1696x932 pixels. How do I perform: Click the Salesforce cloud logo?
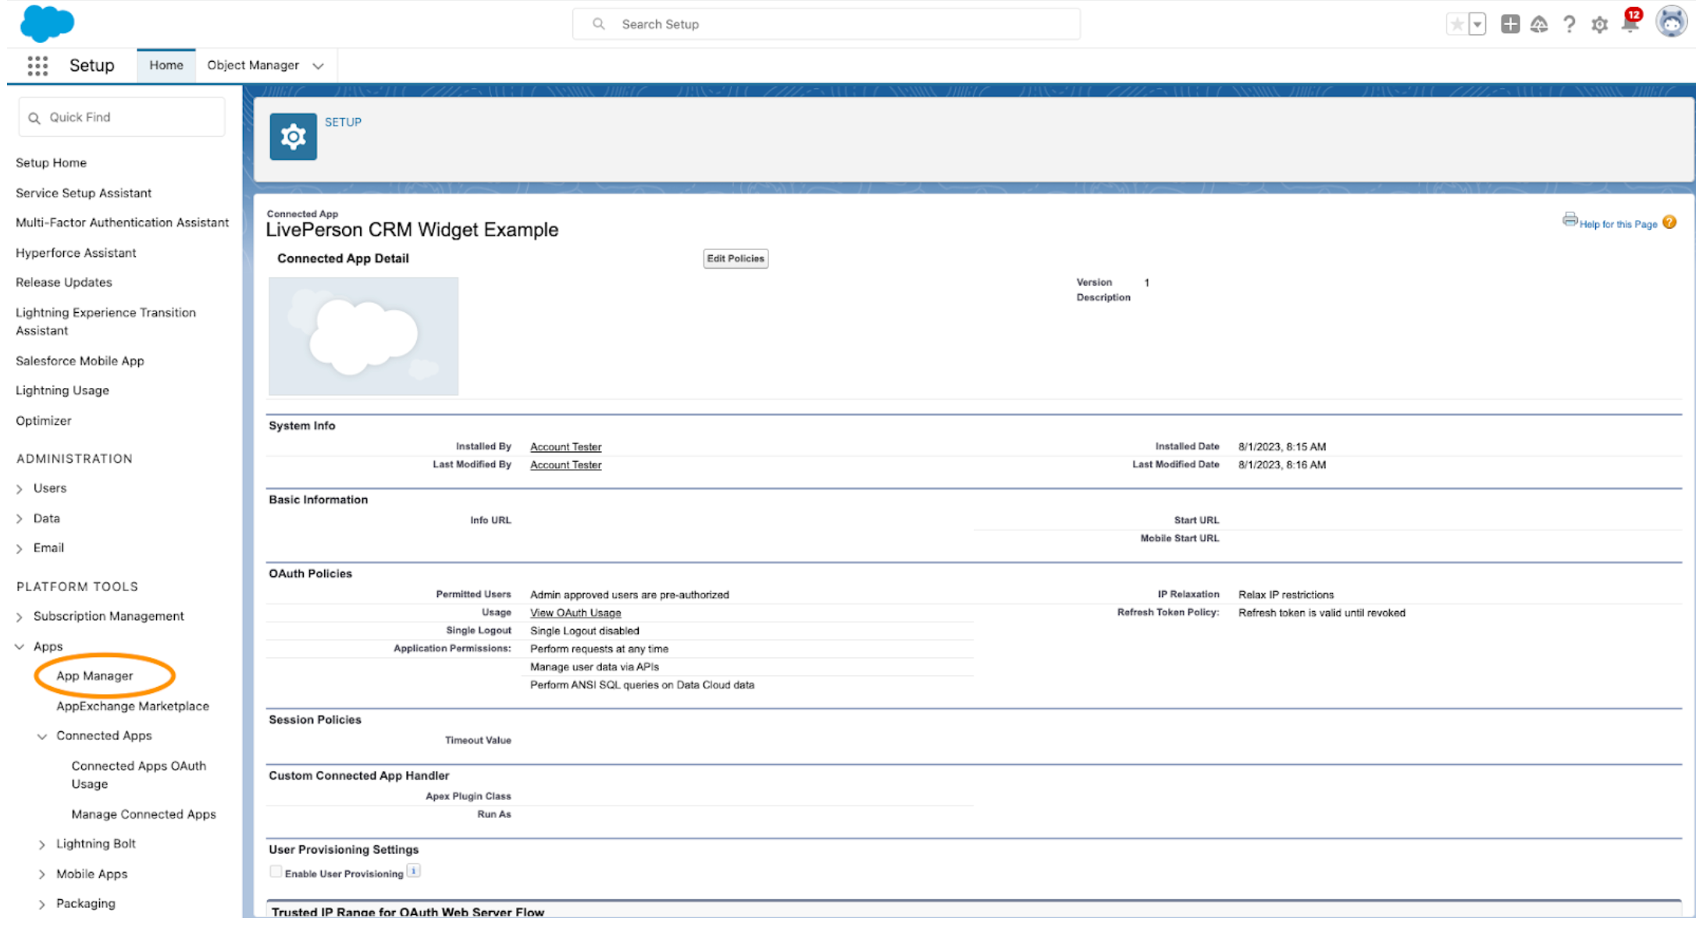(47, 23)
